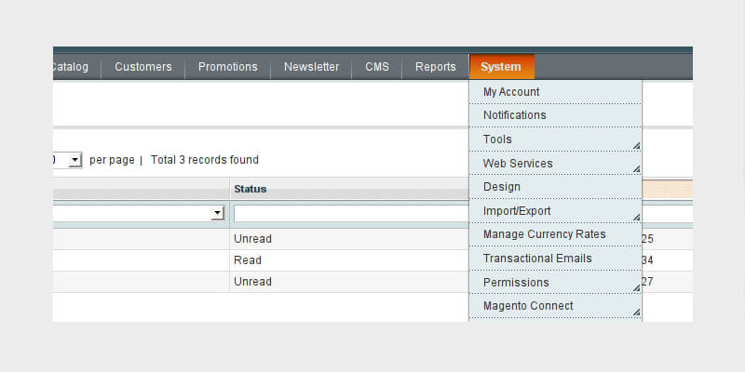This screenshot has height=372, width=745.
Task: Expand the Permissions submenu arrow
Action: [x=636, y=288]
